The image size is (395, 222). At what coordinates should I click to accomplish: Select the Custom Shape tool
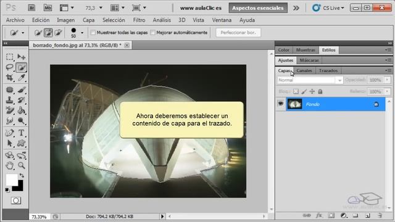tap(22, 143)
